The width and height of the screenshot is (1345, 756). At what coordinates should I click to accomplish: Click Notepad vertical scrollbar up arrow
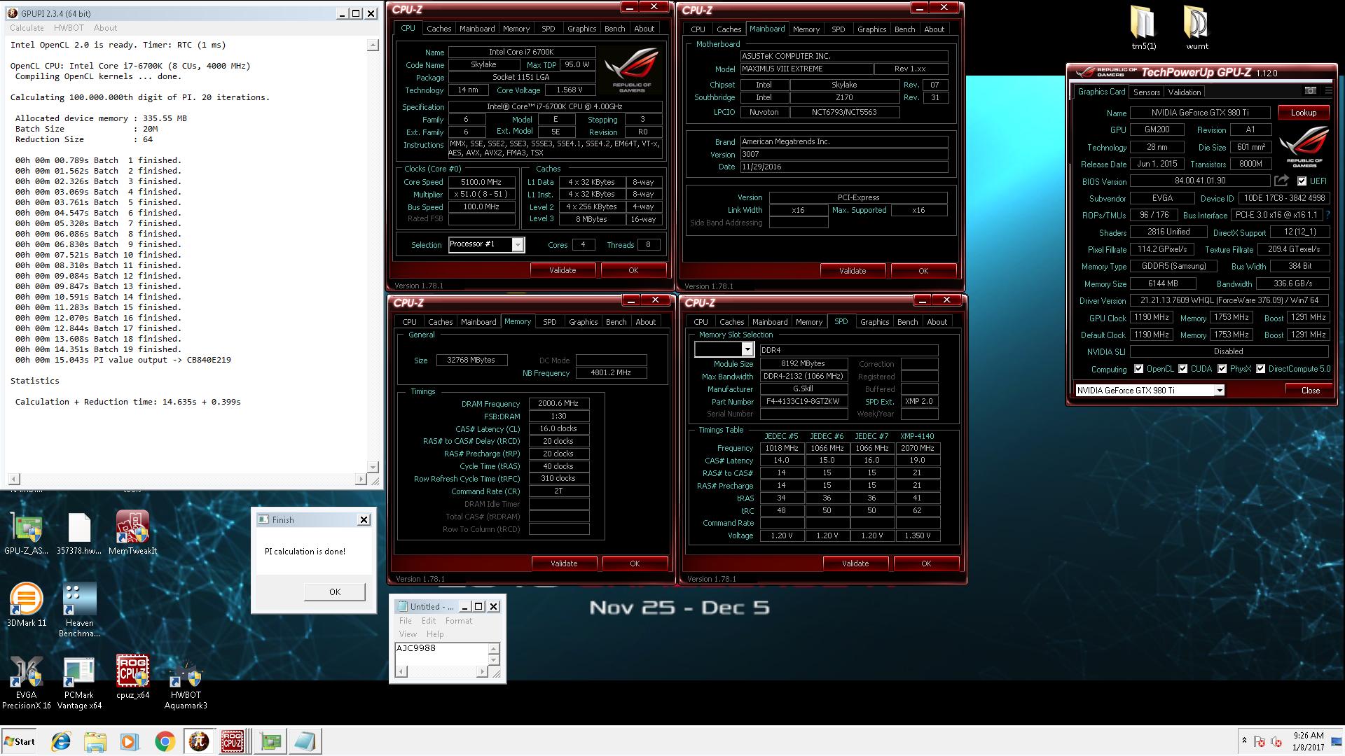pos(494,649)
